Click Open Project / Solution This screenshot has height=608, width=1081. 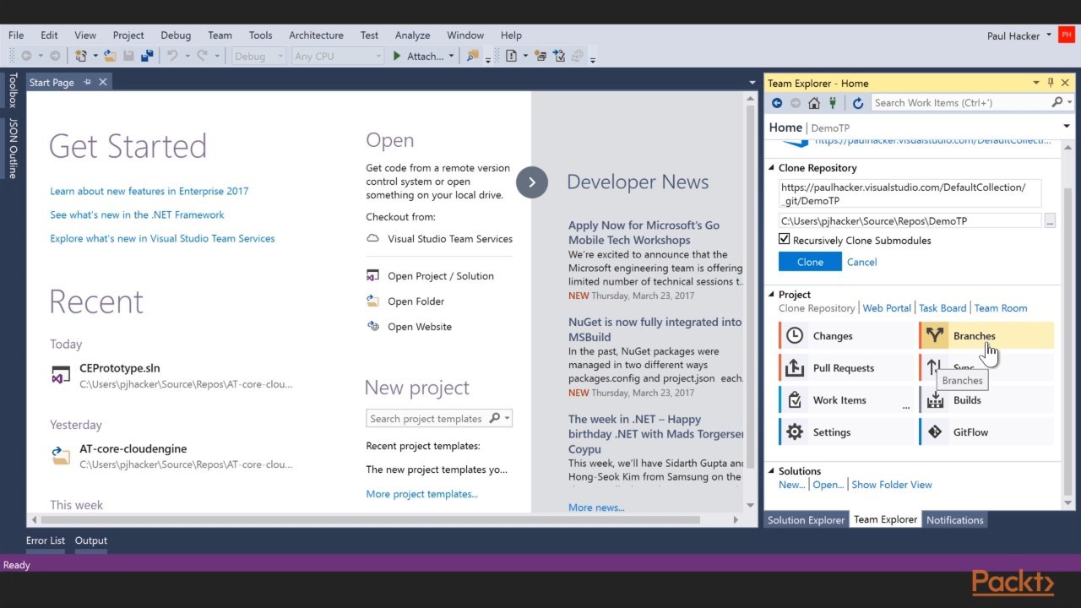coord(440,276)
